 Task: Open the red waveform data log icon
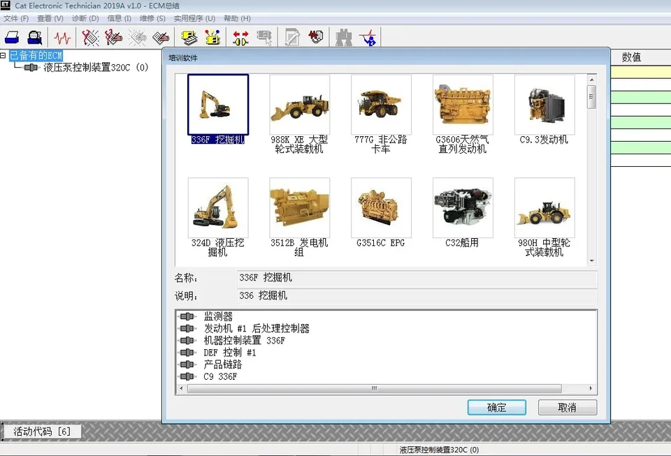click(316, 37)
